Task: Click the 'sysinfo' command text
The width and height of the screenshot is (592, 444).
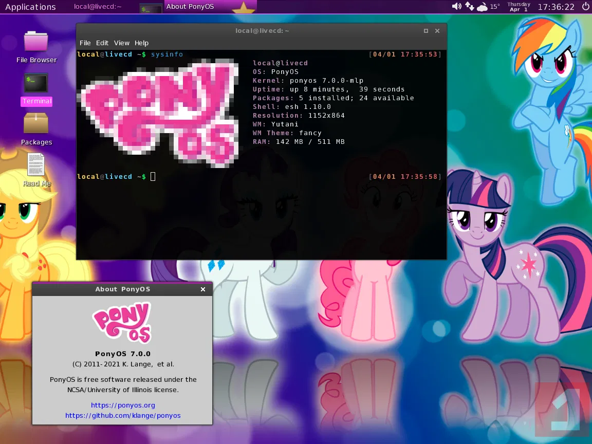Action: click(x=167, y=54)
